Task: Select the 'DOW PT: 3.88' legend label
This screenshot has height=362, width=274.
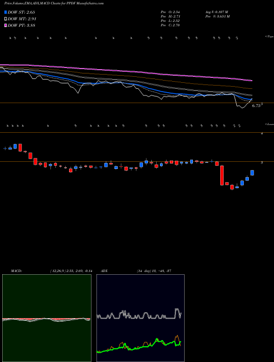Action: (x=21, y=25)
